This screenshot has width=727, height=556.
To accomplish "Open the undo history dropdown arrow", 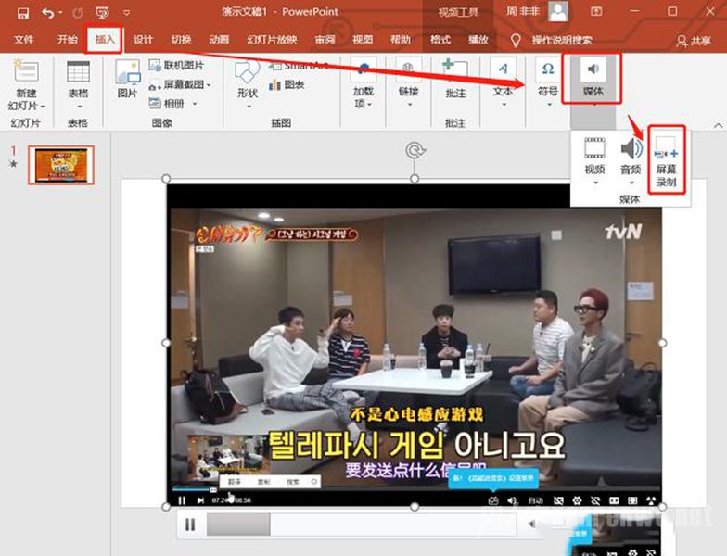I will pos(61,13).
